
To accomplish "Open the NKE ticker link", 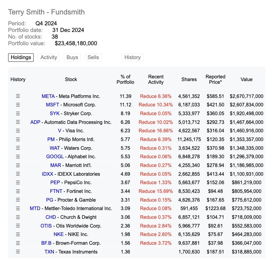I will (x=58, y=234).
